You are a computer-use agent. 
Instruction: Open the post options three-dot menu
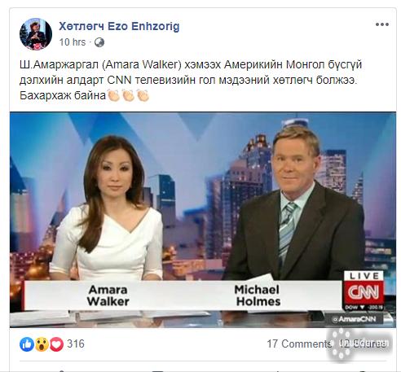pyautogui.click(x=382, y=24)
